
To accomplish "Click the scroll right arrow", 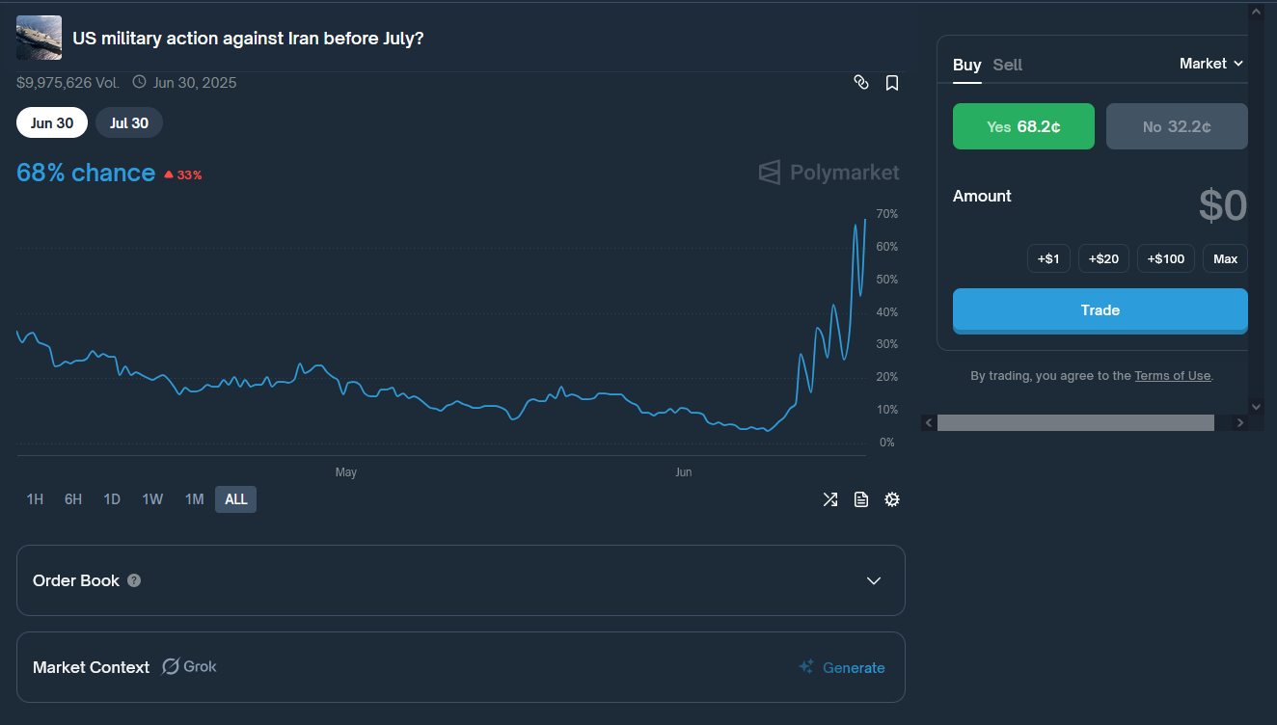I will tap(1240, 422).
